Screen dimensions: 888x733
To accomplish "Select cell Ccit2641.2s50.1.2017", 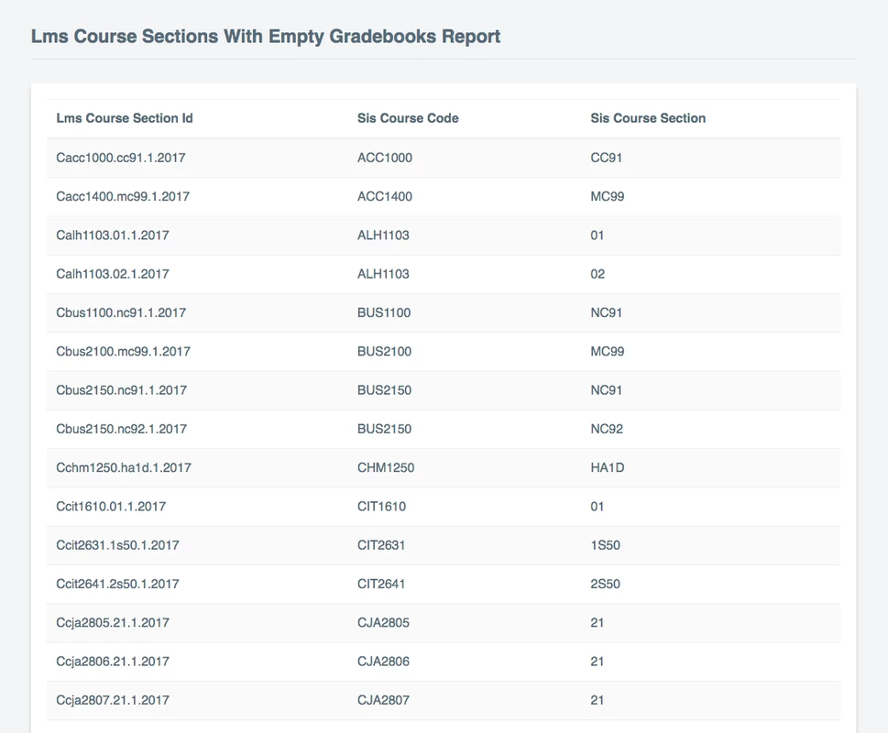I will tap(118, 585).
